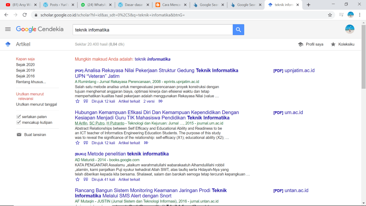
Task: Uncheck the sertakan paten checkbox
Action: tap(19, 117)
